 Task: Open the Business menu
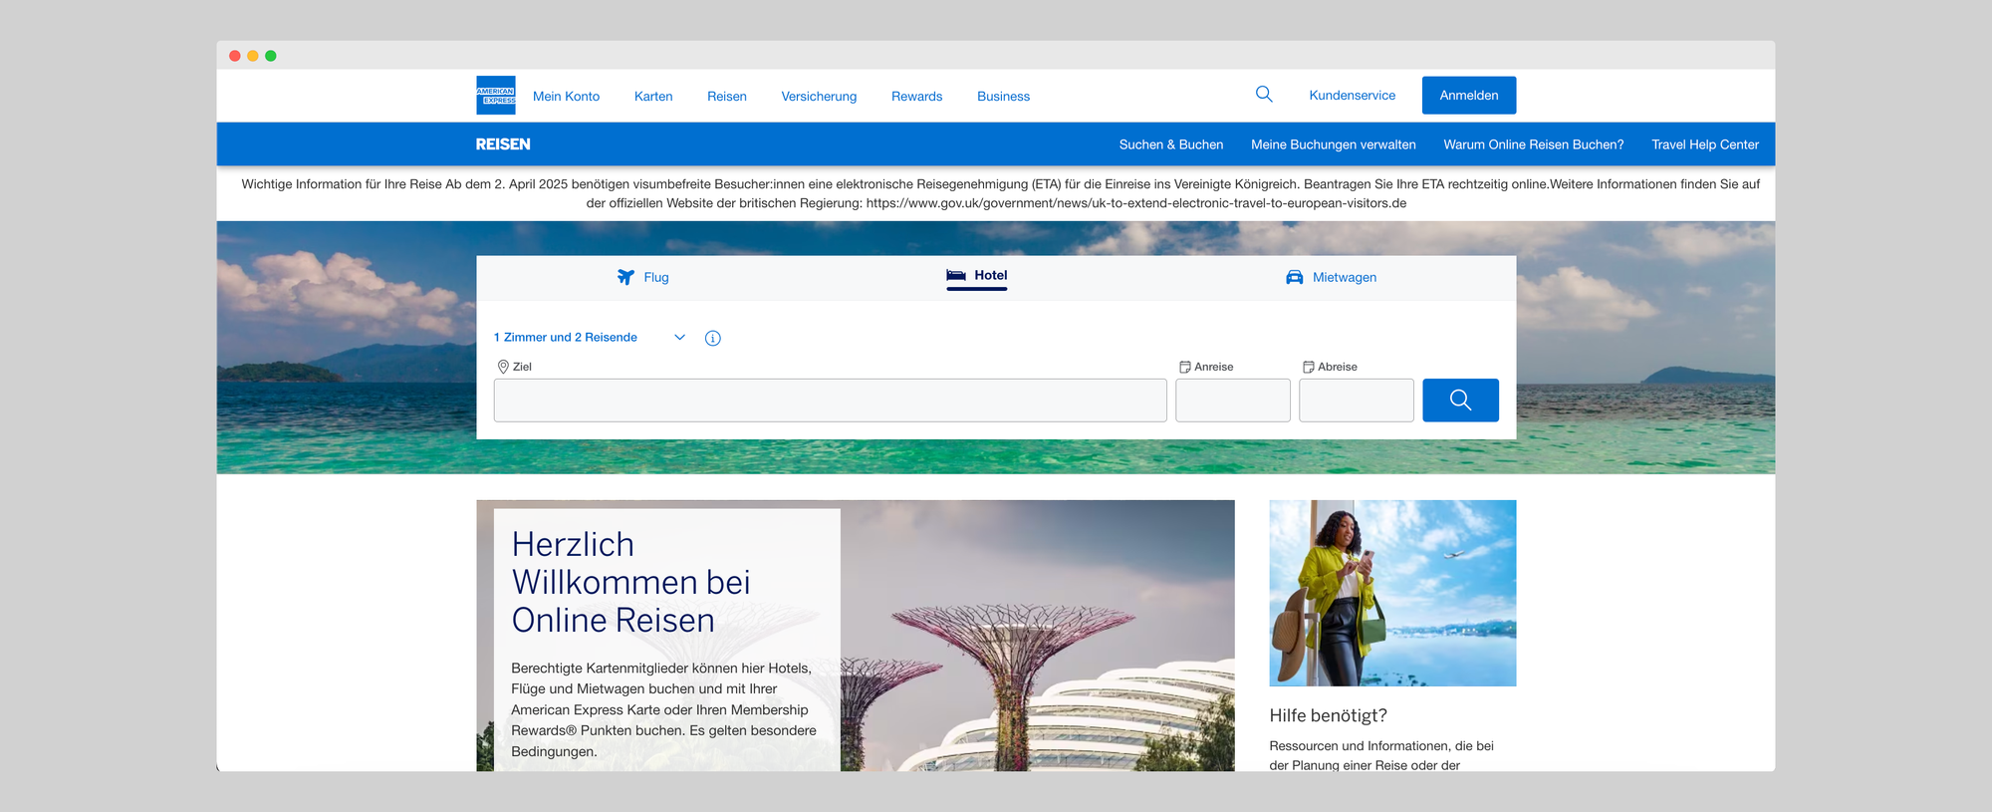[x=1003, y=97]
